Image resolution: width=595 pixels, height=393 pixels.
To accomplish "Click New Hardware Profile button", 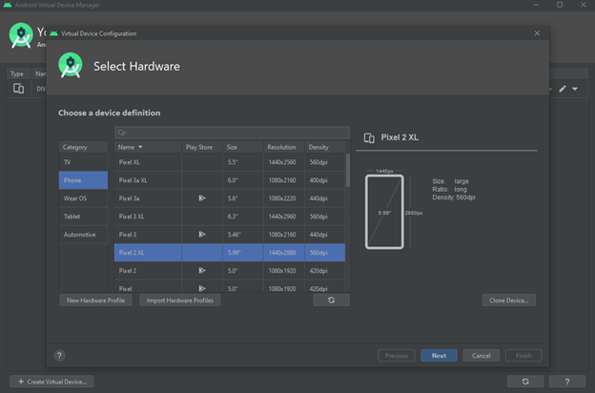I will pos(95,300).
